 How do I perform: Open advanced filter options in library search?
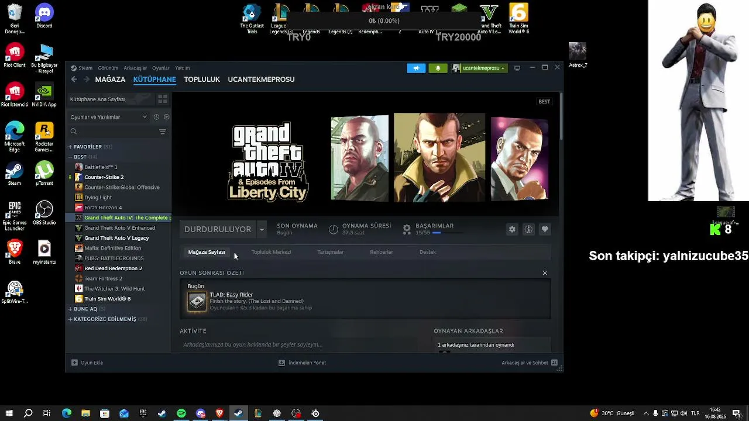pyautogui.click(x=163, y=132)
